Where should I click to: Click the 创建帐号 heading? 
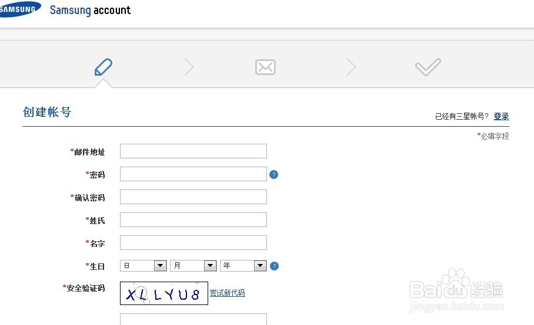pyautogui.click(x=47, y=112)
